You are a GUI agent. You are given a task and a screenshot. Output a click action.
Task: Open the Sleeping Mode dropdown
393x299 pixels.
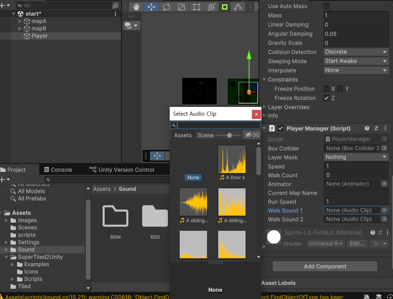tap(356, 61)
